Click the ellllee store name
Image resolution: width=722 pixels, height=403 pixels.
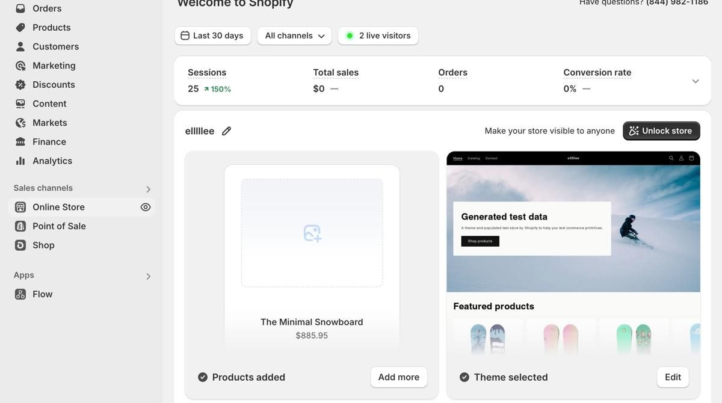click(x=200, y=131)
